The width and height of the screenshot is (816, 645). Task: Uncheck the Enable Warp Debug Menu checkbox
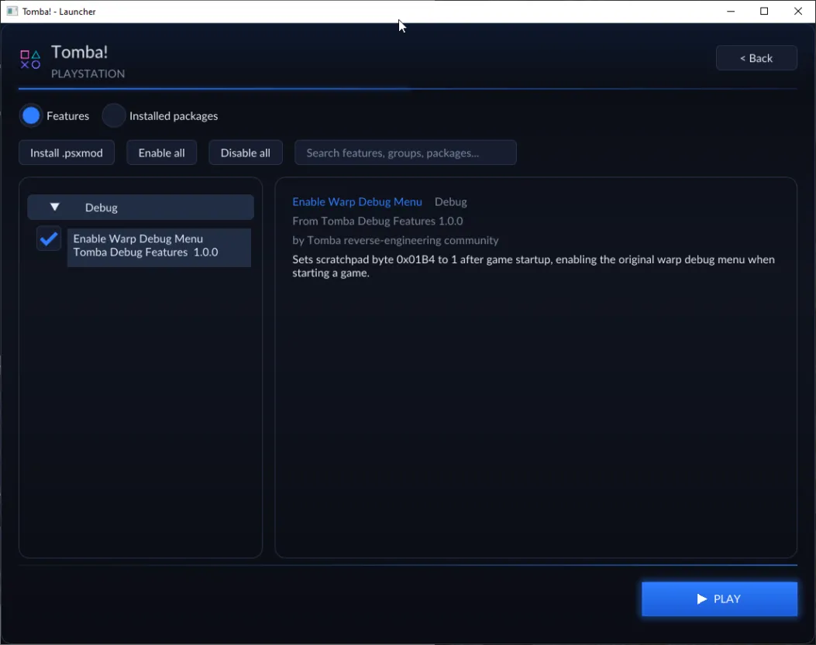[49, 238]
